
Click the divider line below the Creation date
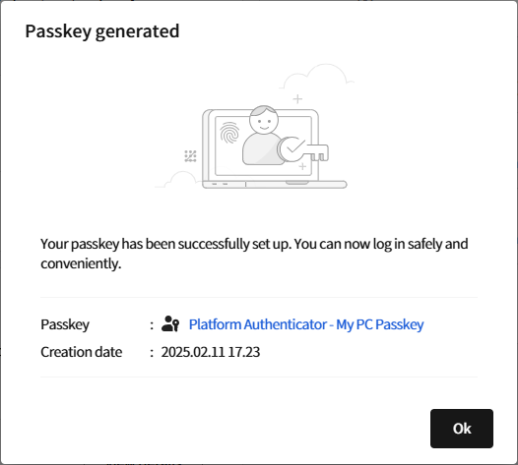pos(259,377)
